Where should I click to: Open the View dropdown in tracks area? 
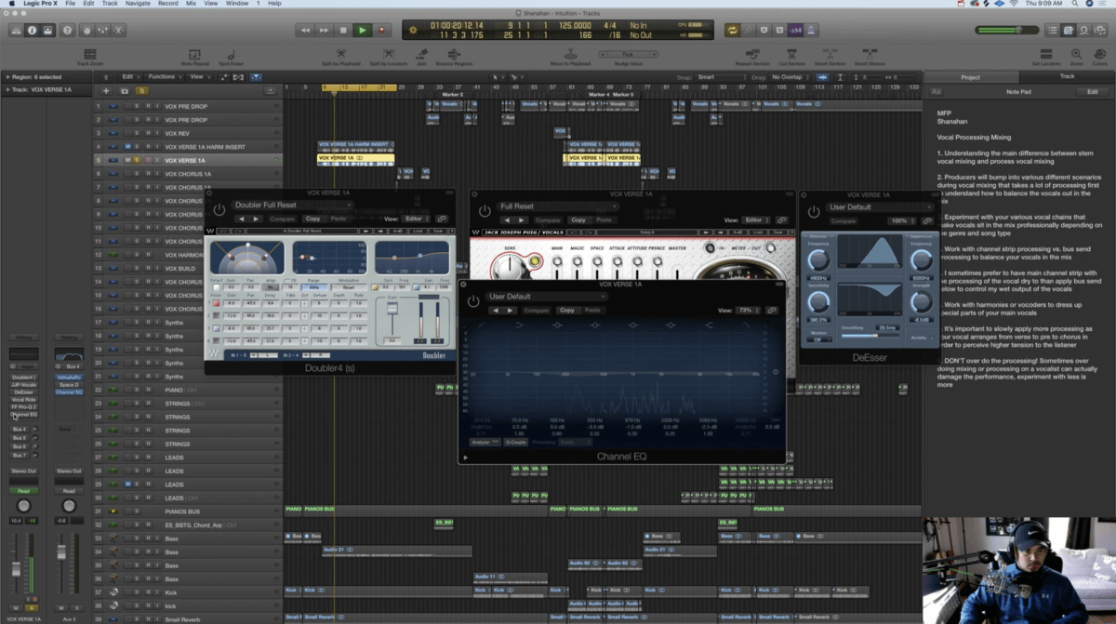point(199,76)
